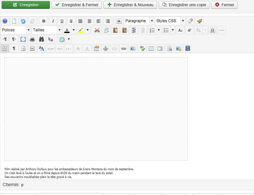Click the new document icon
The height and width of the screenshot is (195, 254).
pyautogui.click(x=14, y=21)
